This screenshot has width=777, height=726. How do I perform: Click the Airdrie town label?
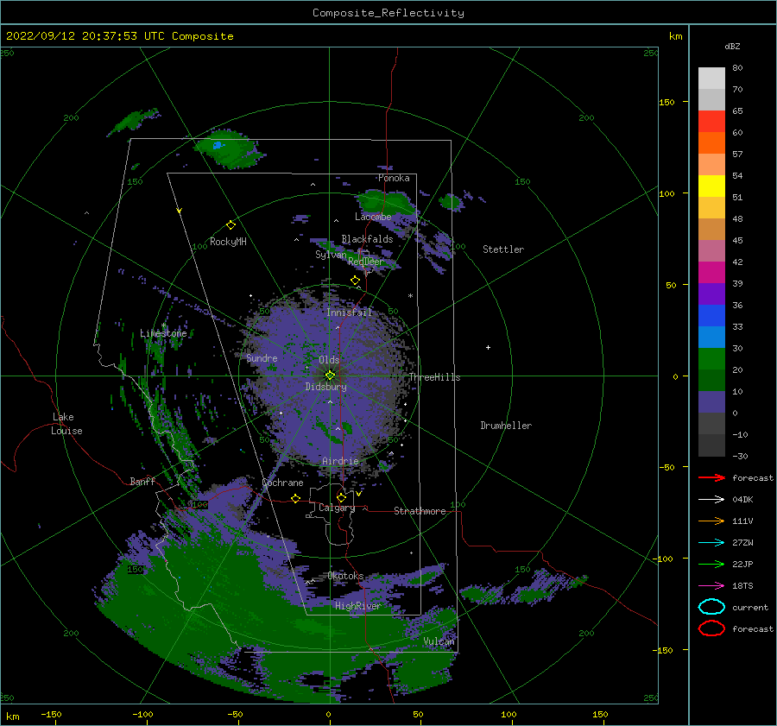click(340, 461)
